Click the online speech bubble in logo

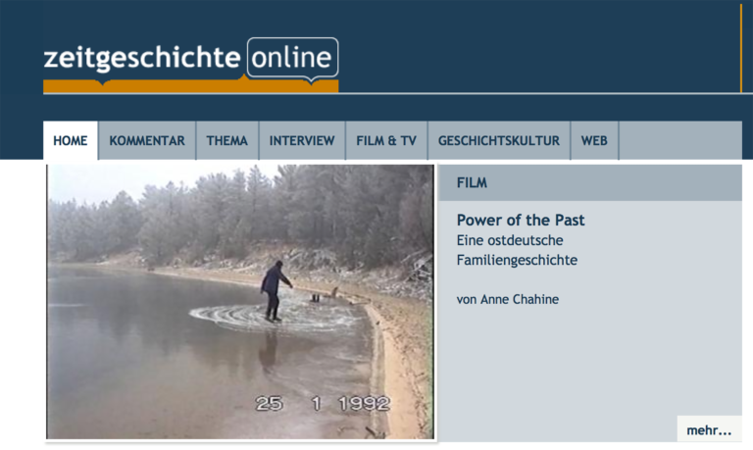coord(292,58)
